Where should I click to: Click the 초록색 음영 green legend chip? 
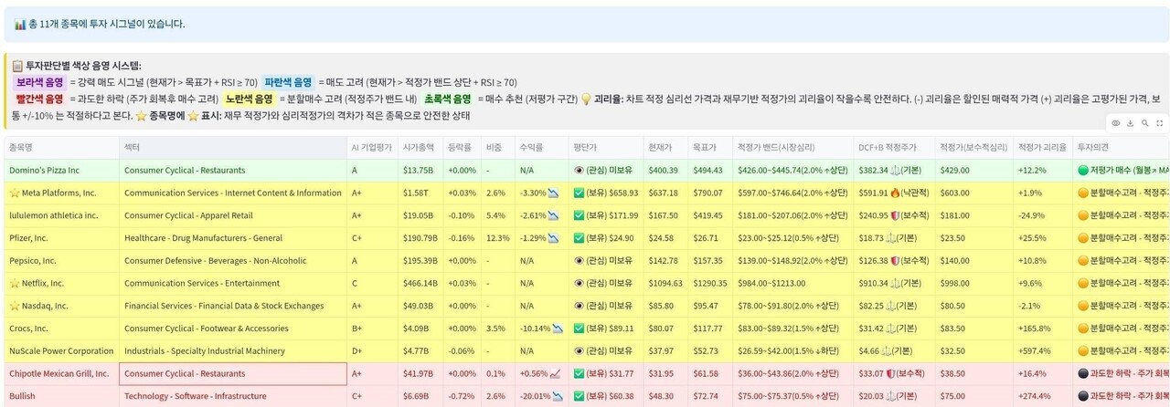click(447, 99)
